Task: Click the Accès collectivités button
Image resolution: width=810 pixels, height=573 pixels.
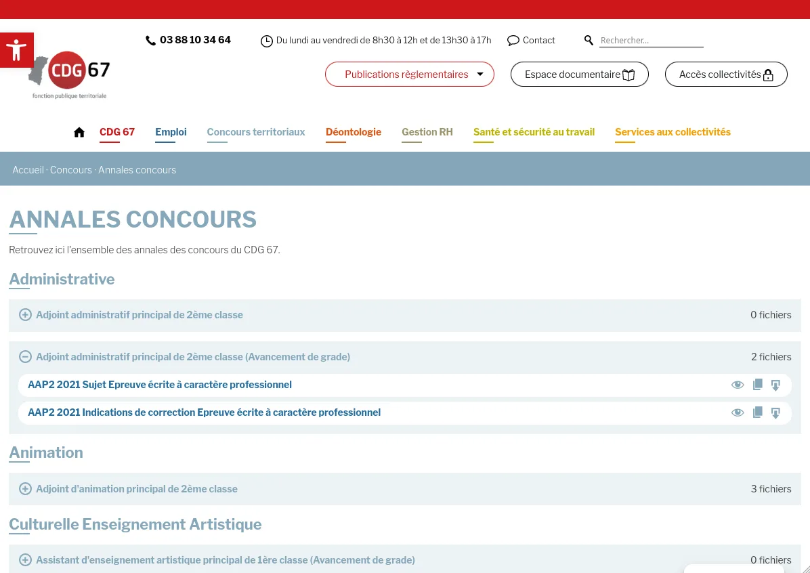Action: click(726, 75)
